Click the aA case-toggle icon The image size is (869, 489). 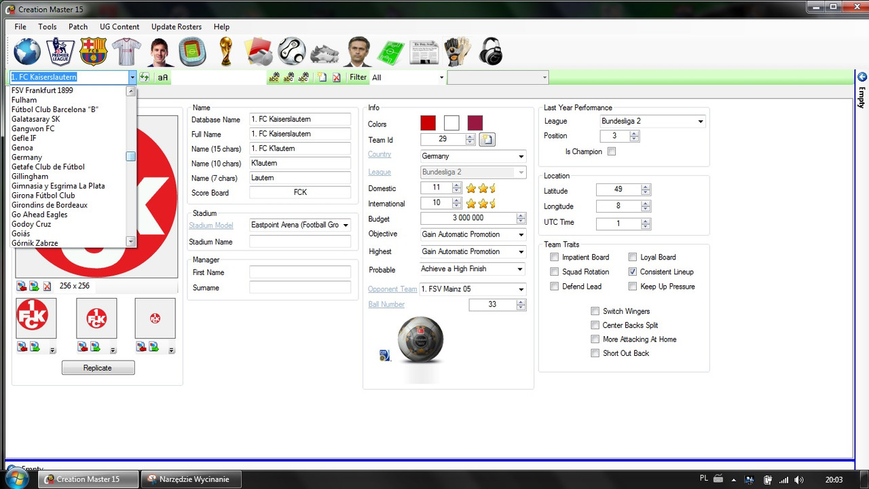163,77
